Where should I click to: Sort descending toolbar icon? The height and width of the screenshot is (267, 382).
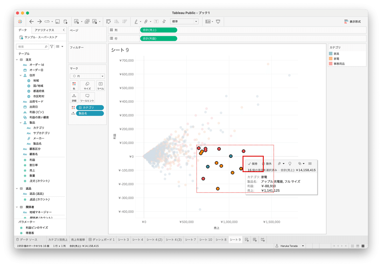pyautogui.click(x=124, y=21)
